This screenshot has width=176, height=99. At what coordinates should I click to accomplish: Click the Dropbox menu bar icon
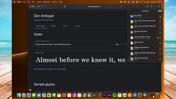(x=125, y=2)
